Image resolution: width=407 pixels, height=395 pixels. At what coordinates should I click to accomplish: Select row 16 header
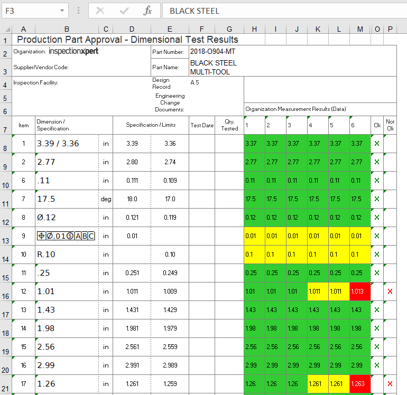point(5,297)
